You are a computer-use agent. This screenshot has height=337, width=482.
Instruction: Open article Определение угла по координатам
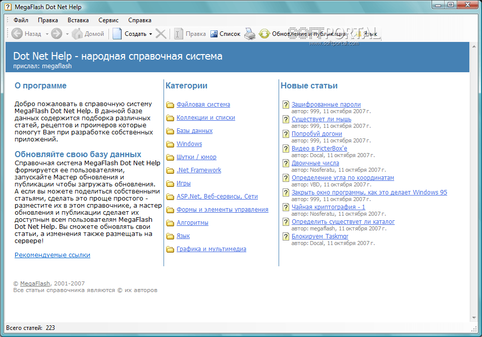[343, 177]
